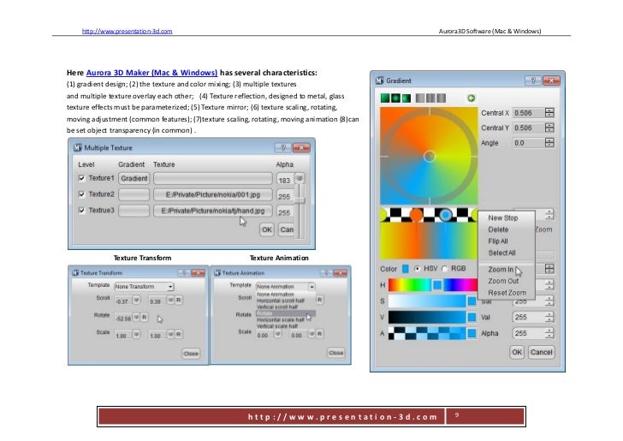Click OK in the Multiple Texture dialog
The image size is (623, 441).
[x=267, y=229]
